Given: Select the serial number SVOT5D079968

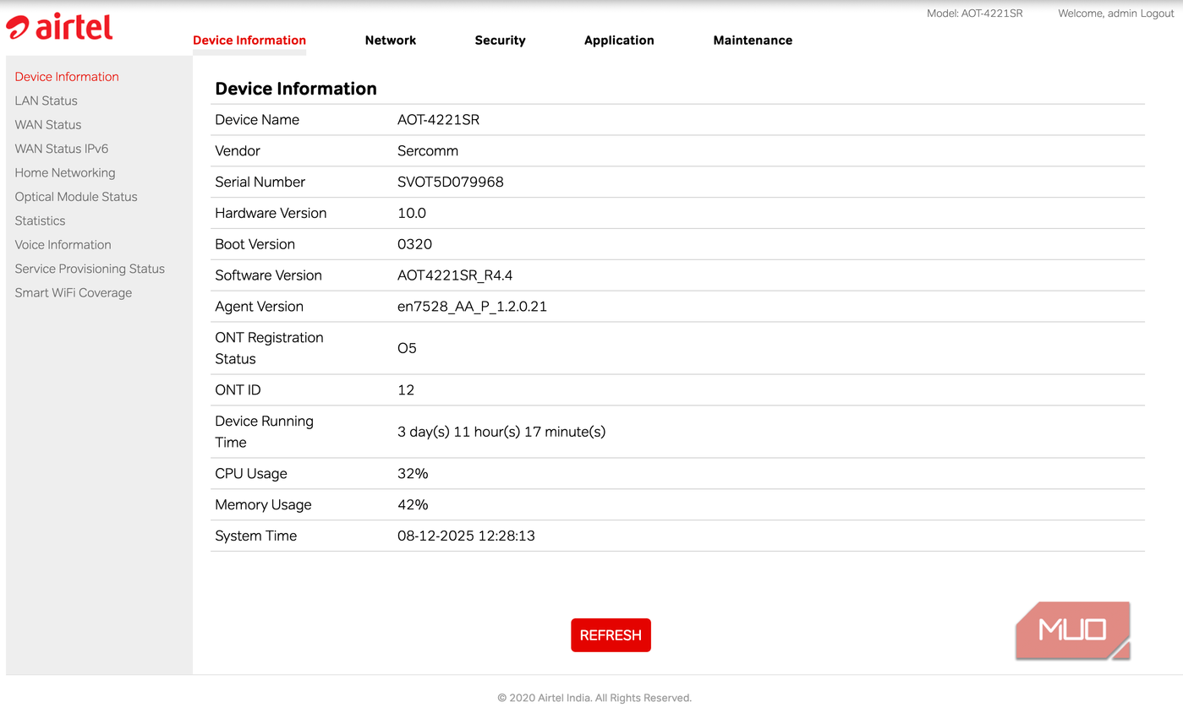Looking at the screenshot, I should tap(451, 182).
